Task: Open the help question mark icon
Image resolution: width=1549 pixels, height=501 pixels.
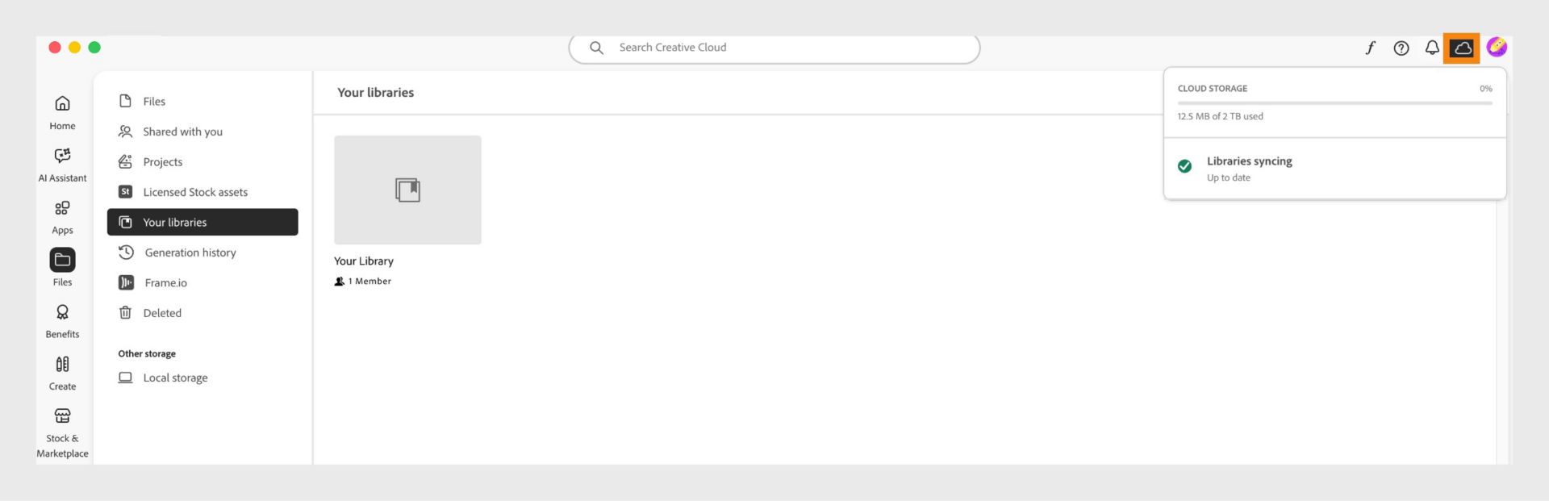Action: point(1401,48)
